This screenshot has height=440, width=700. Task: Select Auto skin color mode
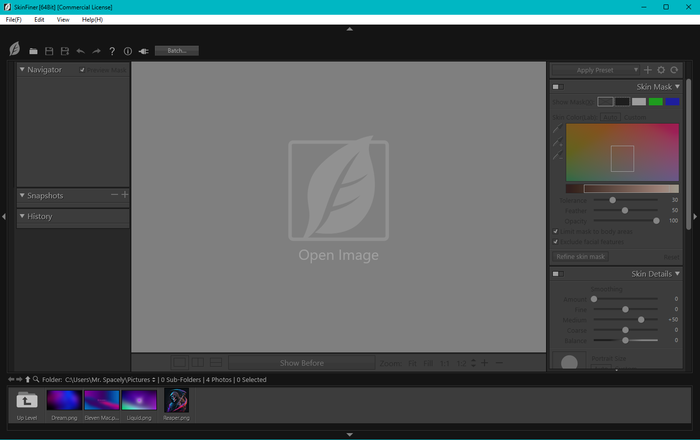610,117
